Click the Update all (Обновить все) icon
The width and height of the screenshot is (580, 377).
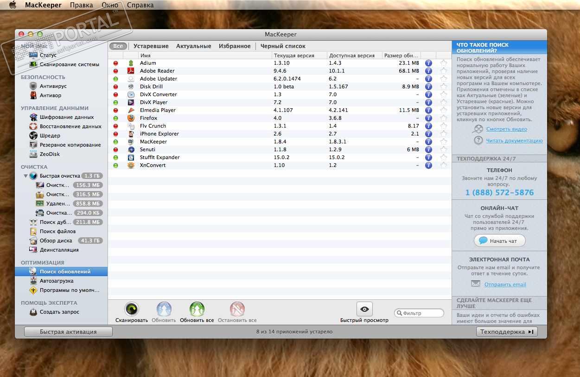(x=197, y=309)
